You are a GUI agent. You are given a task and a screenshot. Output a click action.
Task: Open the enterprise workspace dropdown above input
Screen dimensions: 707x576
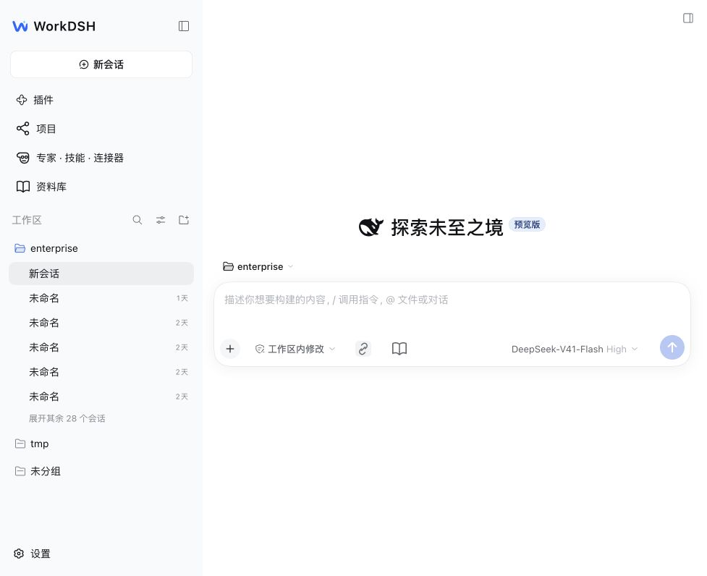(x=258, y=266)
